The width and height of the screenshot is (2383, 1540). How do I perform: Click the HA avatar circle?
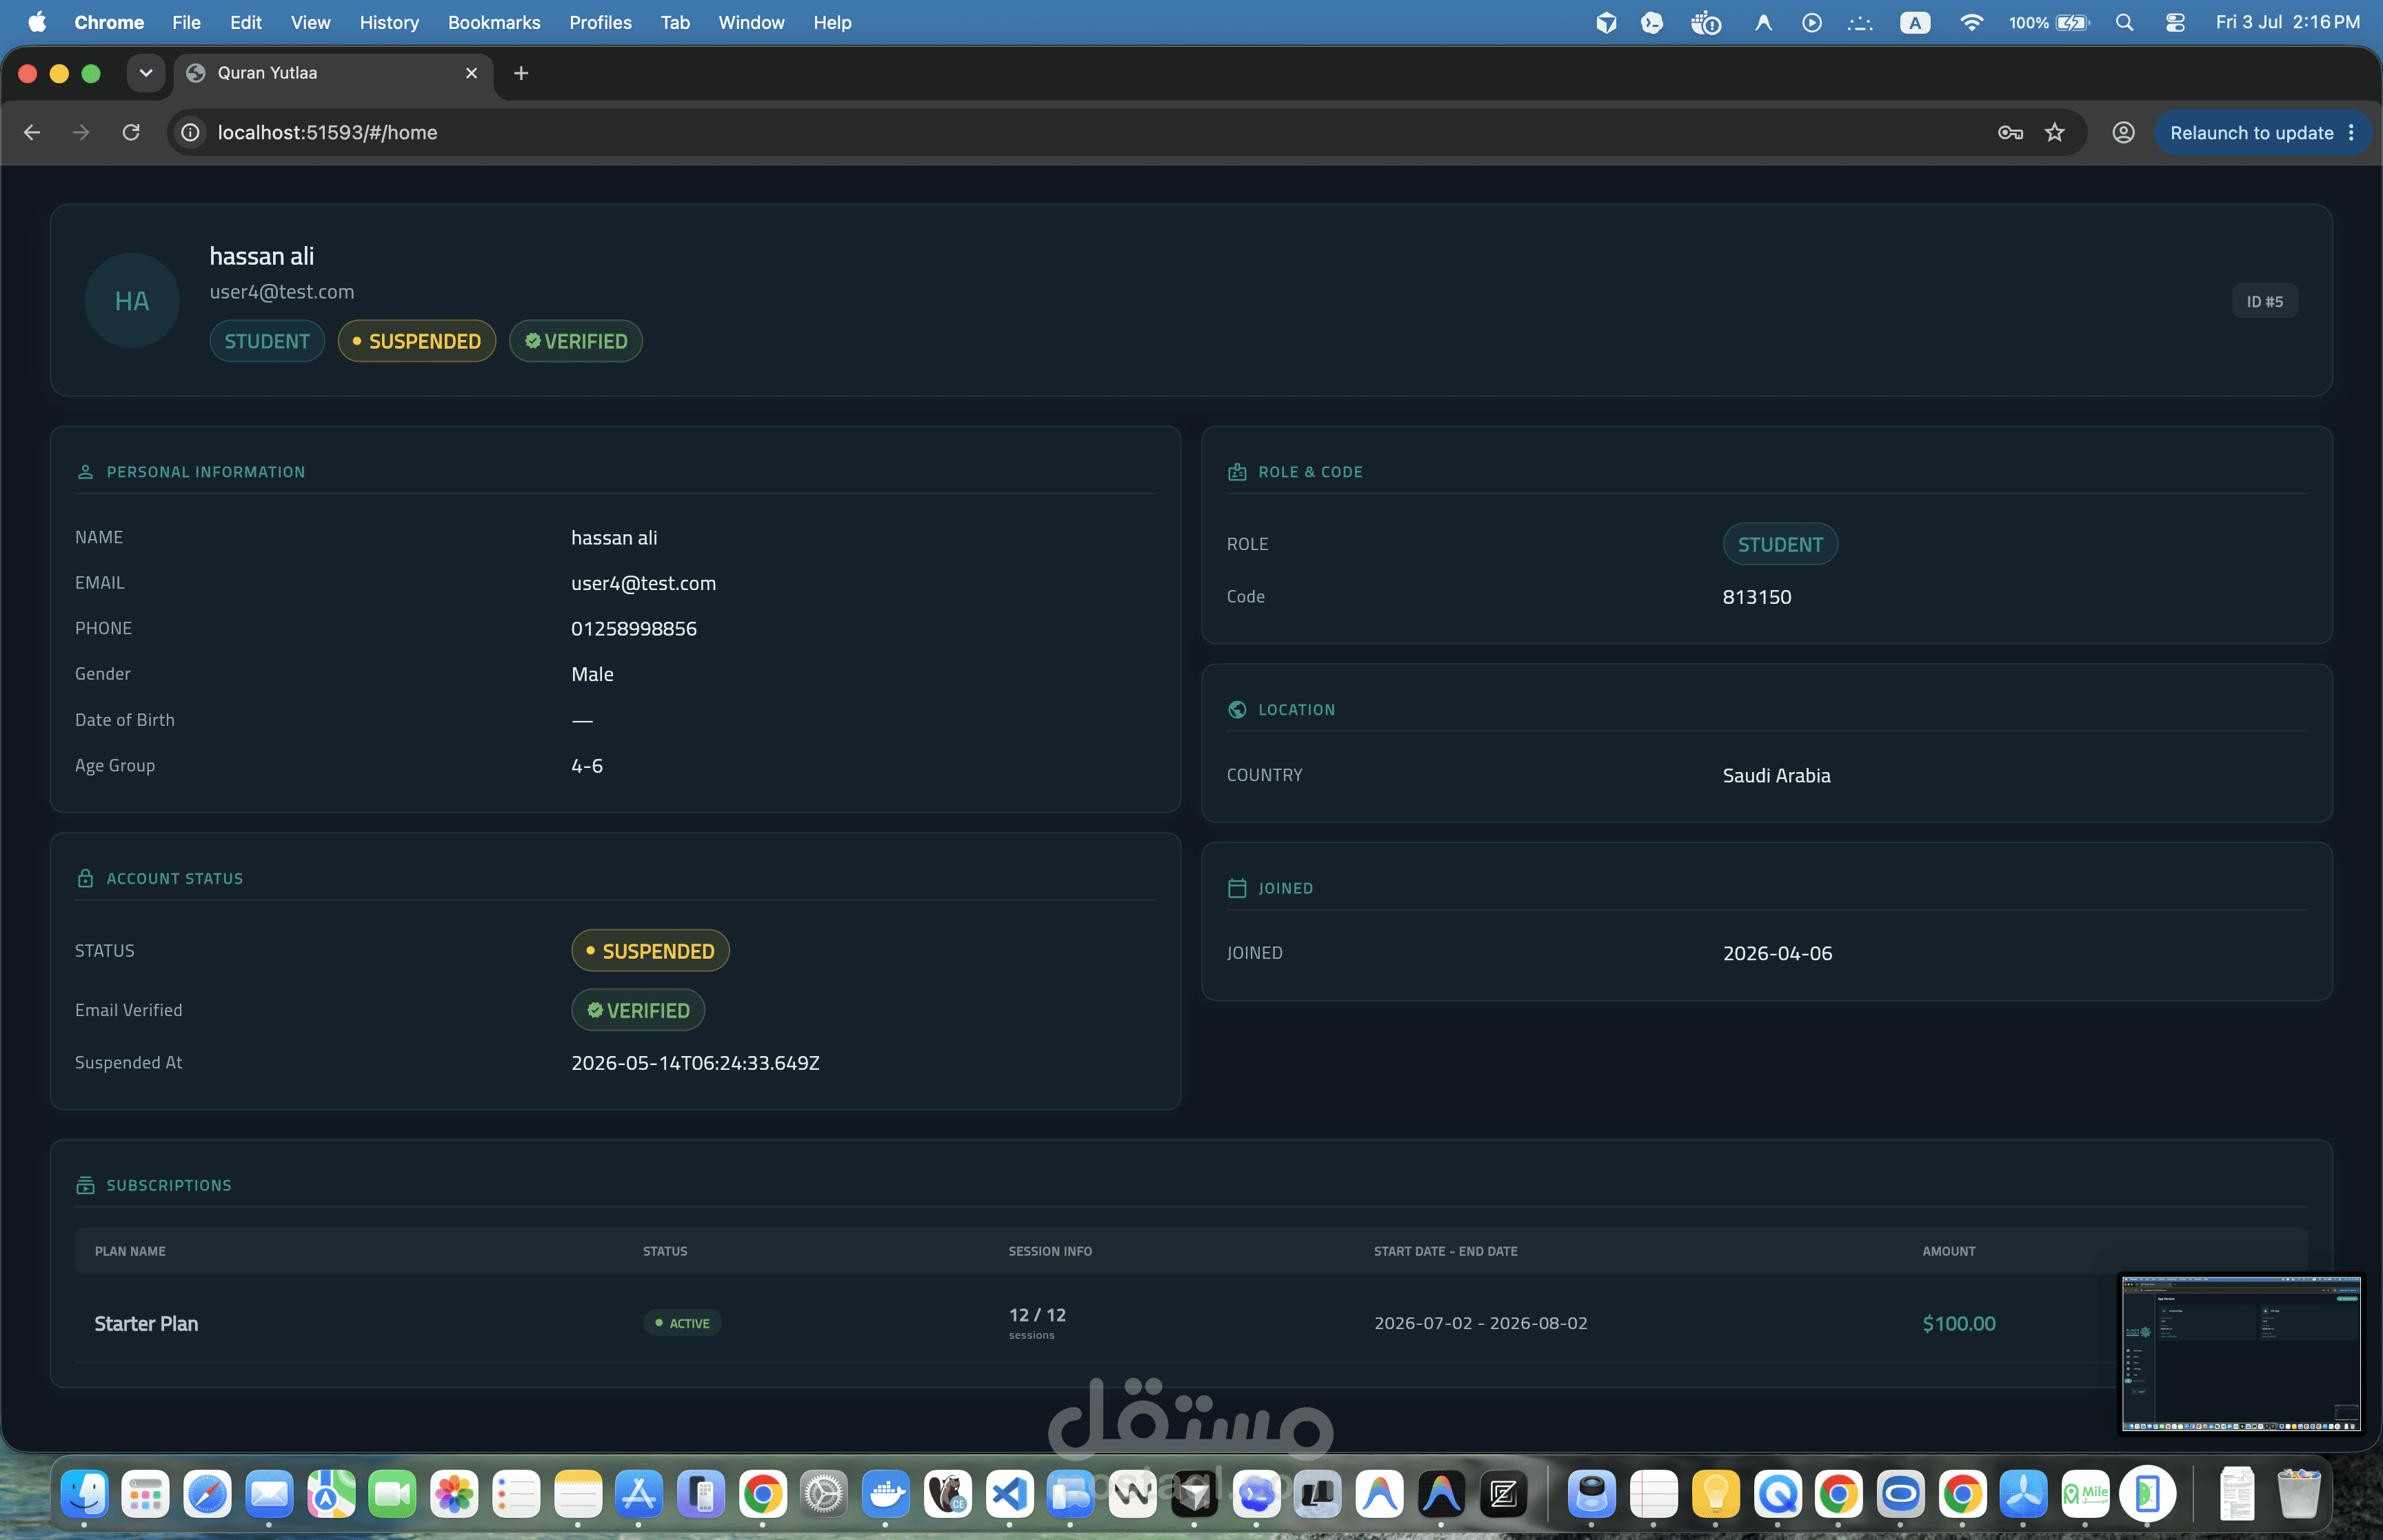tap(132, 300)
